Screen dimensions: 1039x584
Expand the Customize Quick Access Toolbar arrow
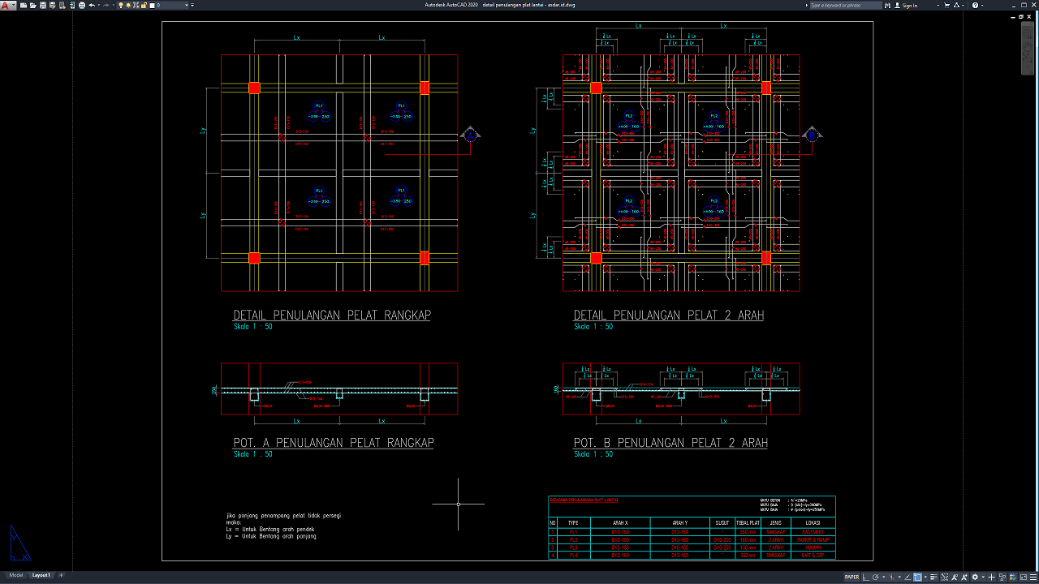coord(192,6)
